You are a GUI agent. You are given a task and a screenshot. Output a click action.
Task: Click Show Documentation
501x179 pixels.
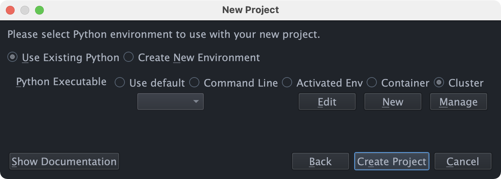pyautogui.click(x=64, y=162)
